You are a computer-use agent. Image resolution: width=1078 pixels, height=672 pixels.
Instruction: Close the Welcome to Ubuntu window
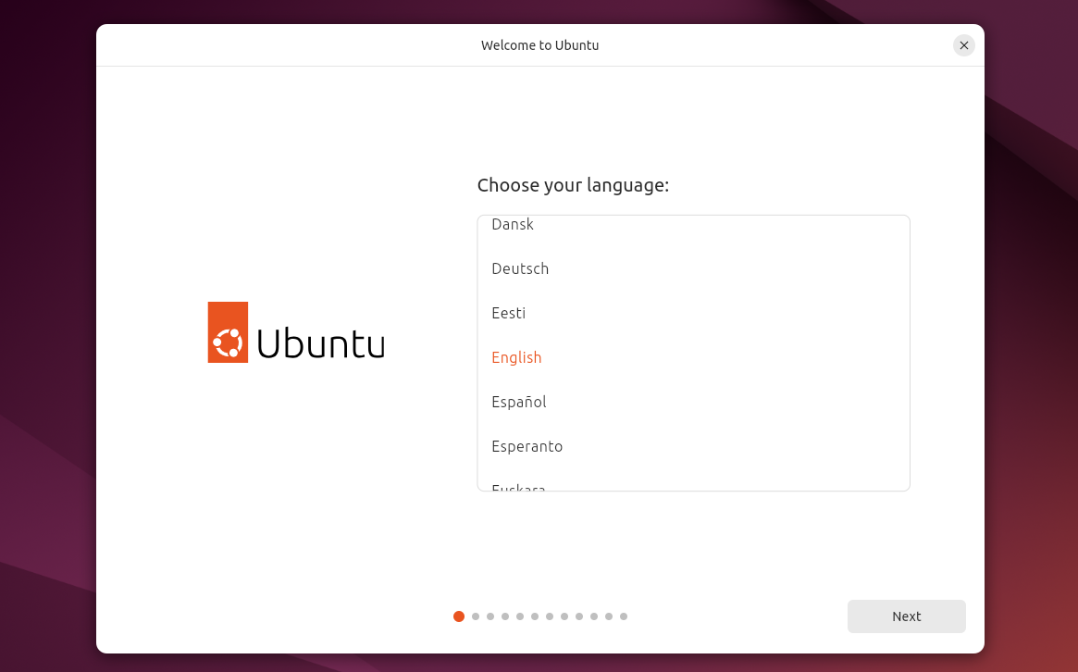[x=964, y=45]
